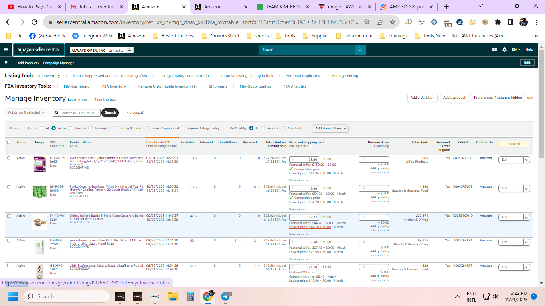545x306 pixels.
Task: Select the Incomplete status filter
Action: click(91, 128)
